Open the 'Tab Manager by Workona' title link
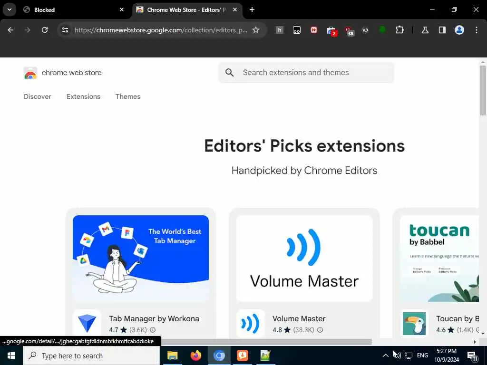487x365 pixels. 154,319
